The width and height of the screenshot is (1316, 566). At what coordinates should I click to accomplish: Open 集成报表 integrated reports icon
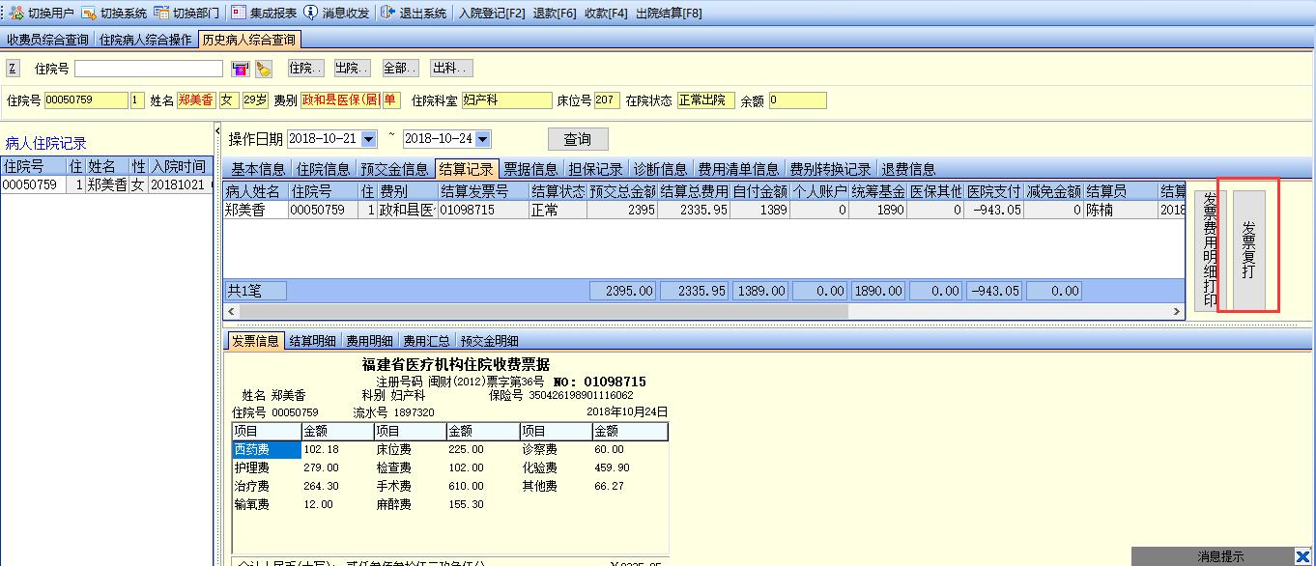pyautogui.click(x=240, y=14)
